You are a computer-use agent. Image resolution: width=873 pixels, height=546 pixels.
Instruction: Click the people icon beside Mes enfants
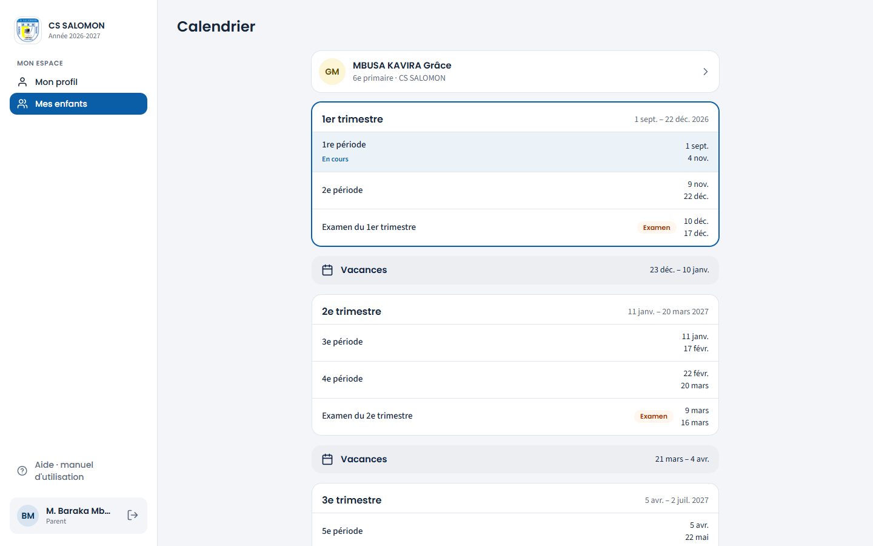[x=22, y=104]
